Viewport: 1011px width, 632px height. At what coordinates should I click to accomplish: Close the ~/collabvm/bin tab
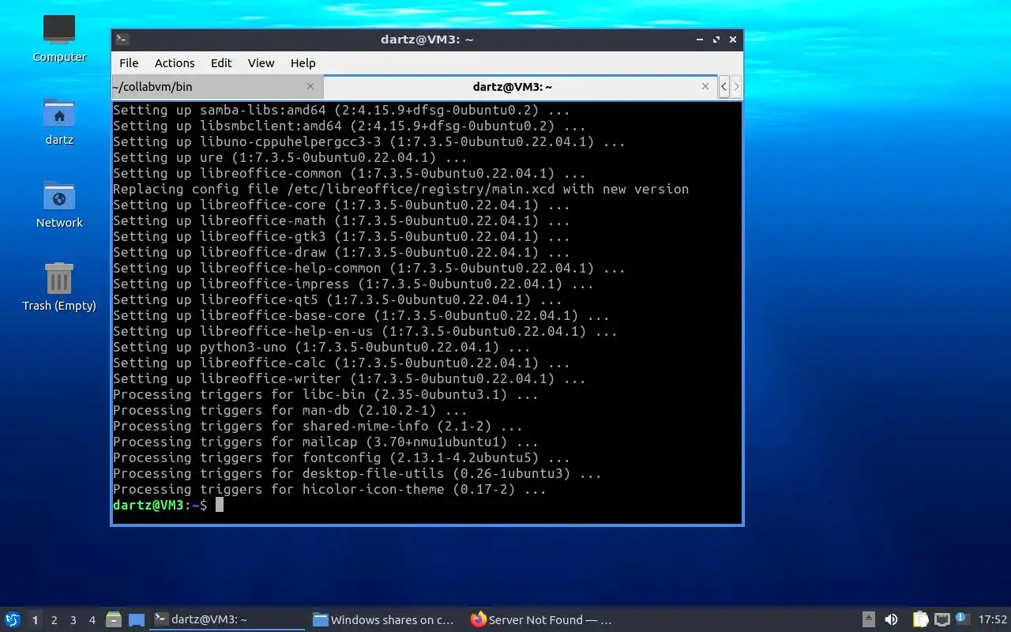(x=310, y=86)
